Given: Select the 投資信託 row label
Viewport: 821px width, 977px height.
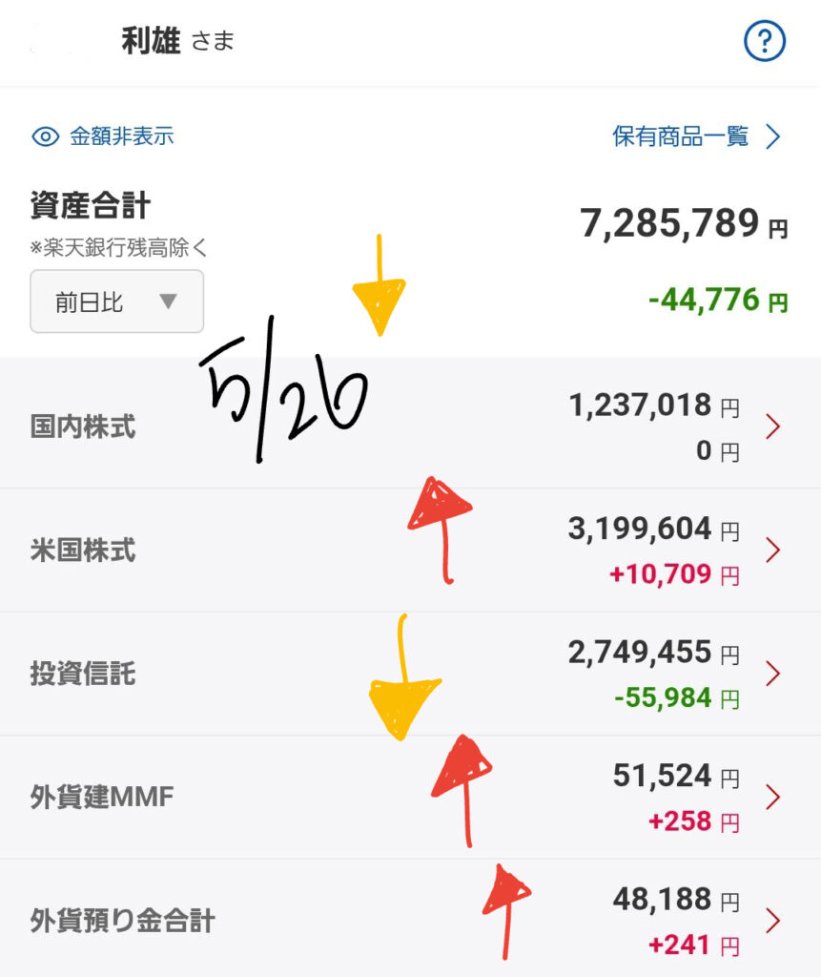Looking at the screenshot, I should point(83,674).
